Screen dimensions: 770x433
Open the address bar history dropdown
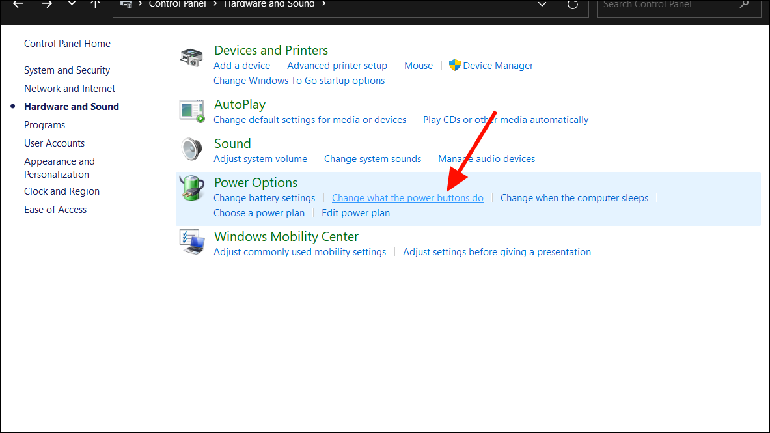(x=542, y=5)
